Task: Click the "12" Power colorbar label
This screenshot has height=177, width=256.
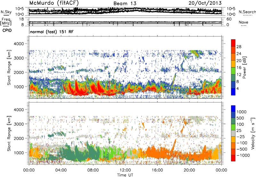Action: pyautogui.click(x=239, y=75)
